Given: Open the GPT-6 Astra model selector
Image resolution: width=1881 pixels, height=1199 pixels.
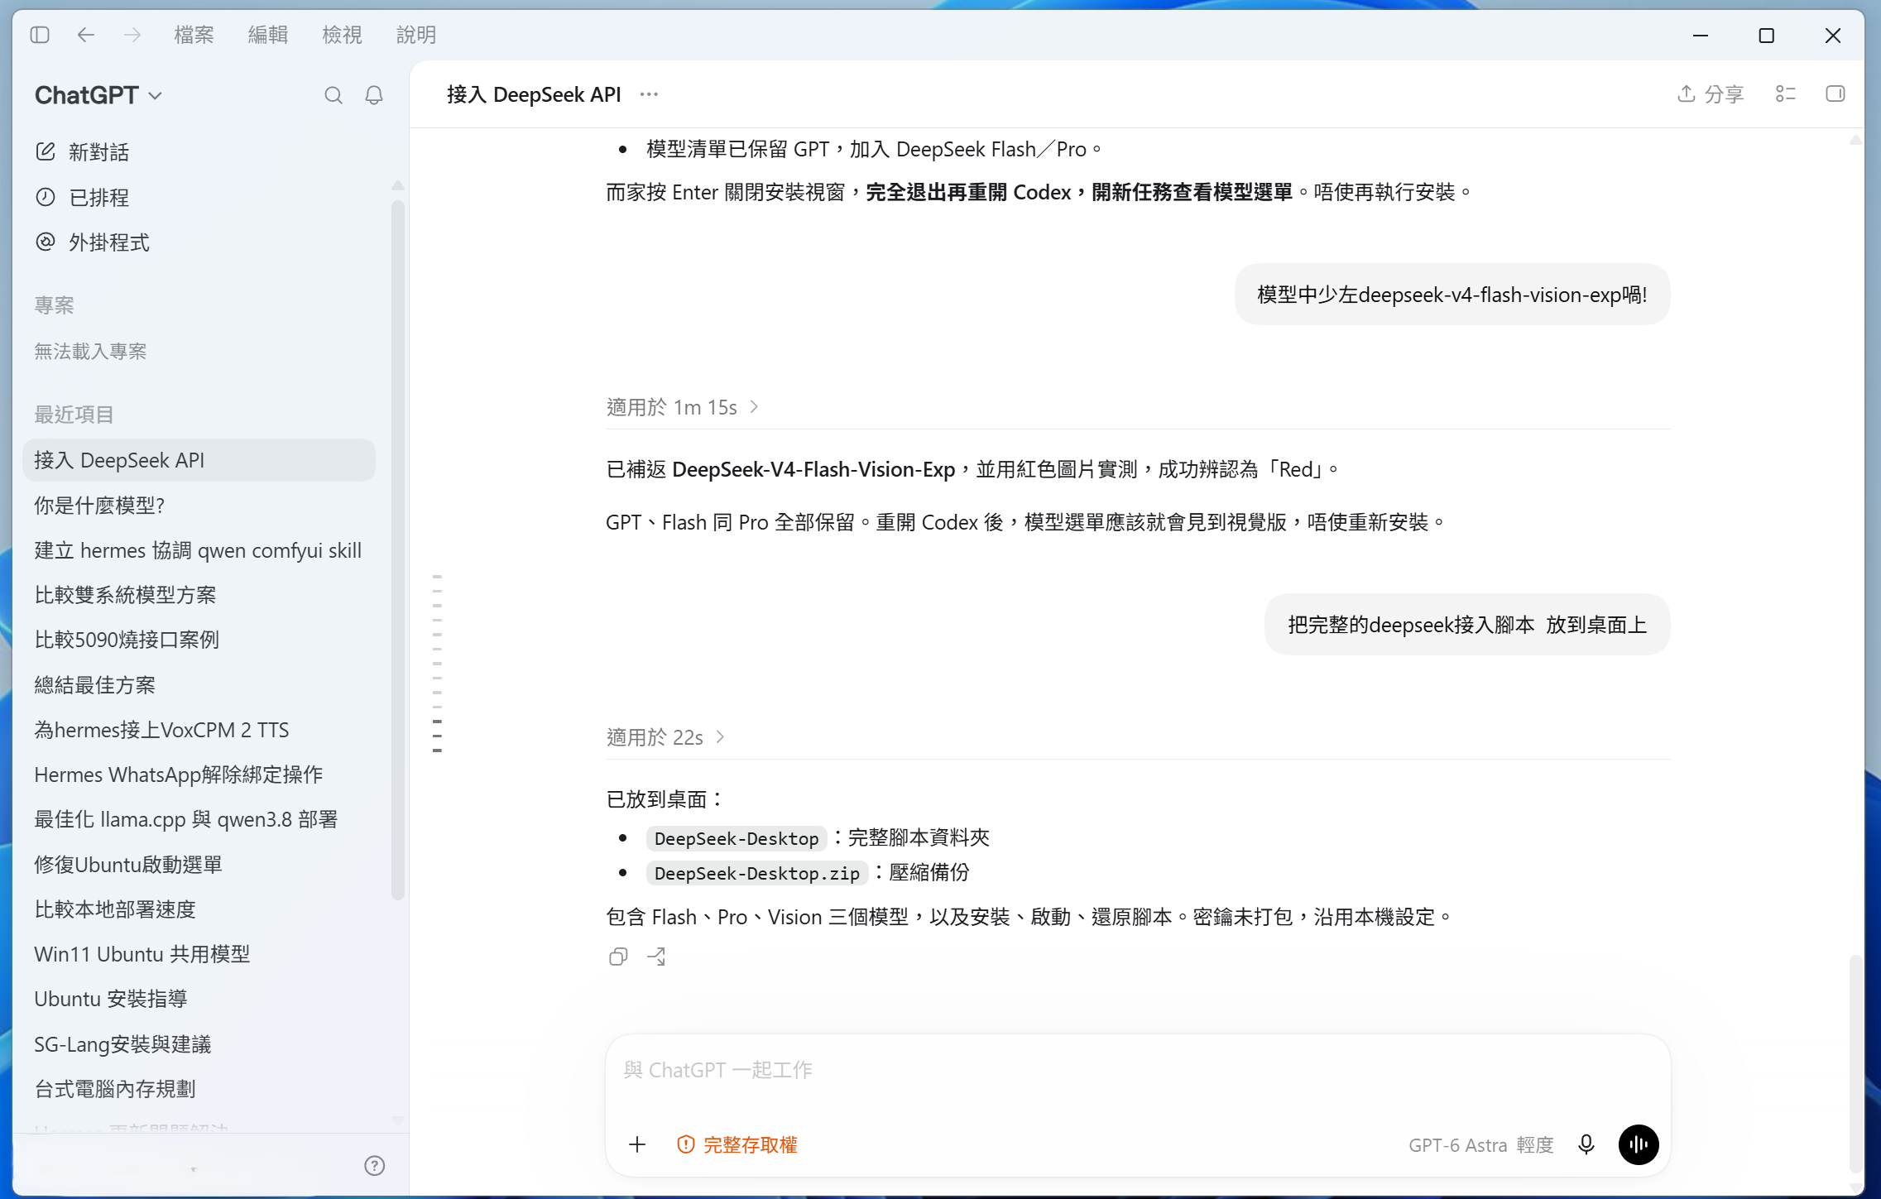Looking at the screenshot, I should coord(1481,1145).
